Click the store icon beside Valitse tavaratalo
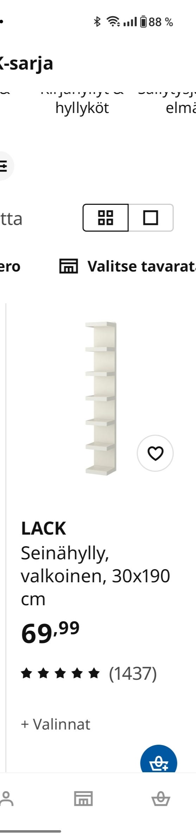The height and width of the screenshot is (839, 196). (x=68, y=266)
